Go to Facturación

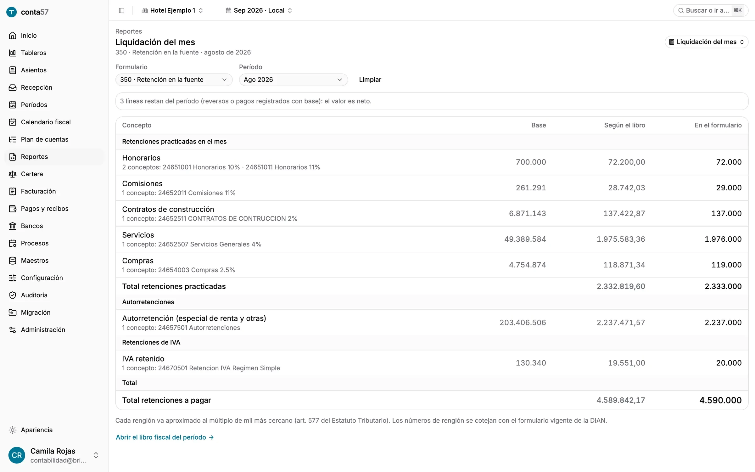pyautogui.click(x=54, y=191)
